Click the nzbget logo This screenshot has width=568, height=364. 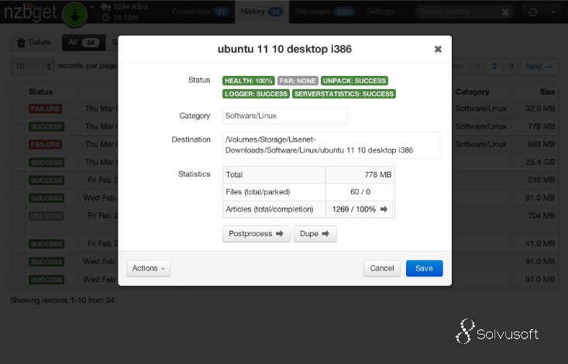click(30, 12)
